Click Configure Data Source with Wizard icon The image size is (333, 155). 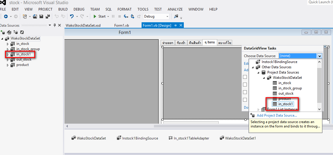tap(16, 32)
